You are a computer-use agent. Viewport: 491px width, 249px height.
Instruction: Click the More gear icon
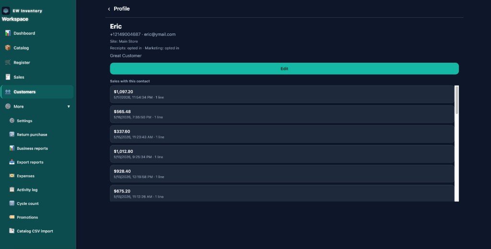point(8,106)
